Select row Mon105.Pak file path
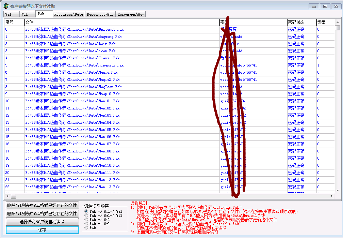The image size is (343, 238). point(72,130)
